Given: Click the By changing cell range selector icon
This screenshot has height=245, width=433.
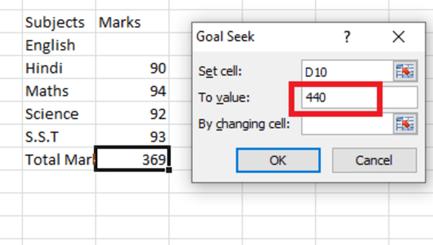Looking at the screenshot, I should click(x=405, y=124).
